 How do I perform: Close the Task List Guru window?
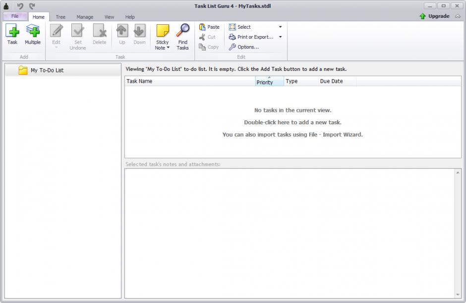457,6
